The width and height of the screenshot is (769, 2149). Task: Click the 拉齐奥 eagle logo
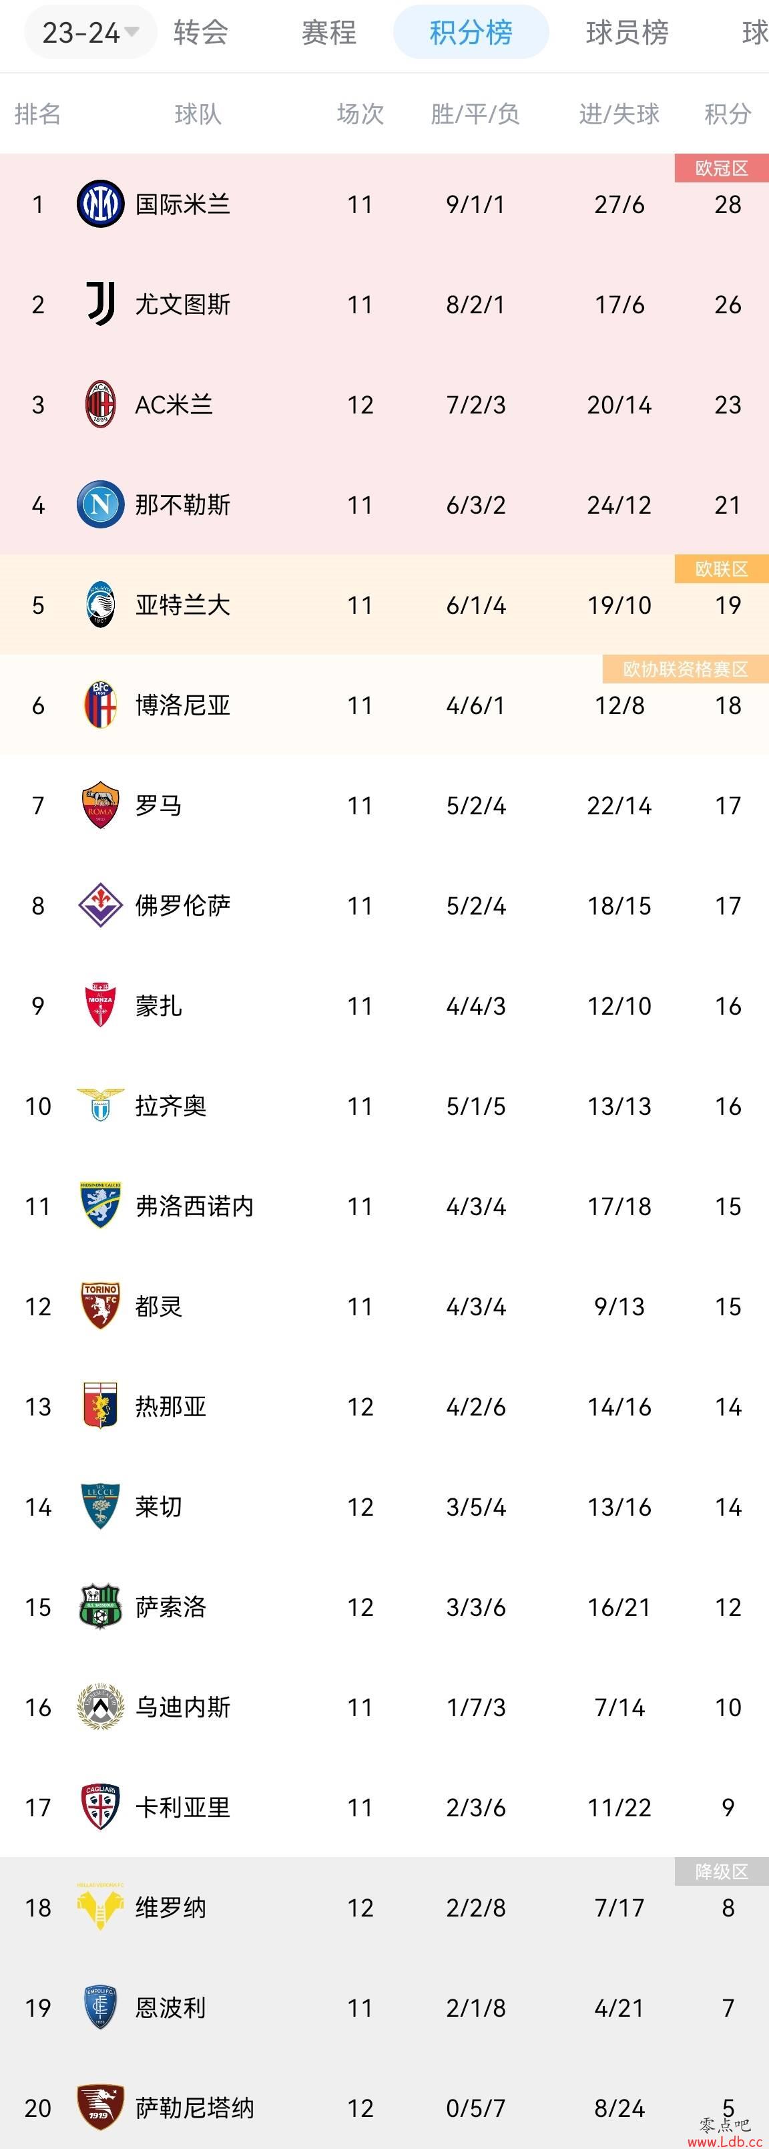click(x=101, y=1106)
